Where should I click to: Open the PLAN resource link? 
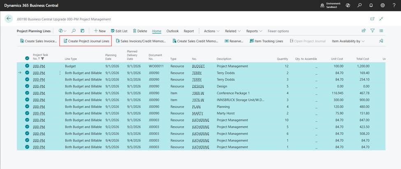[196, 106]
